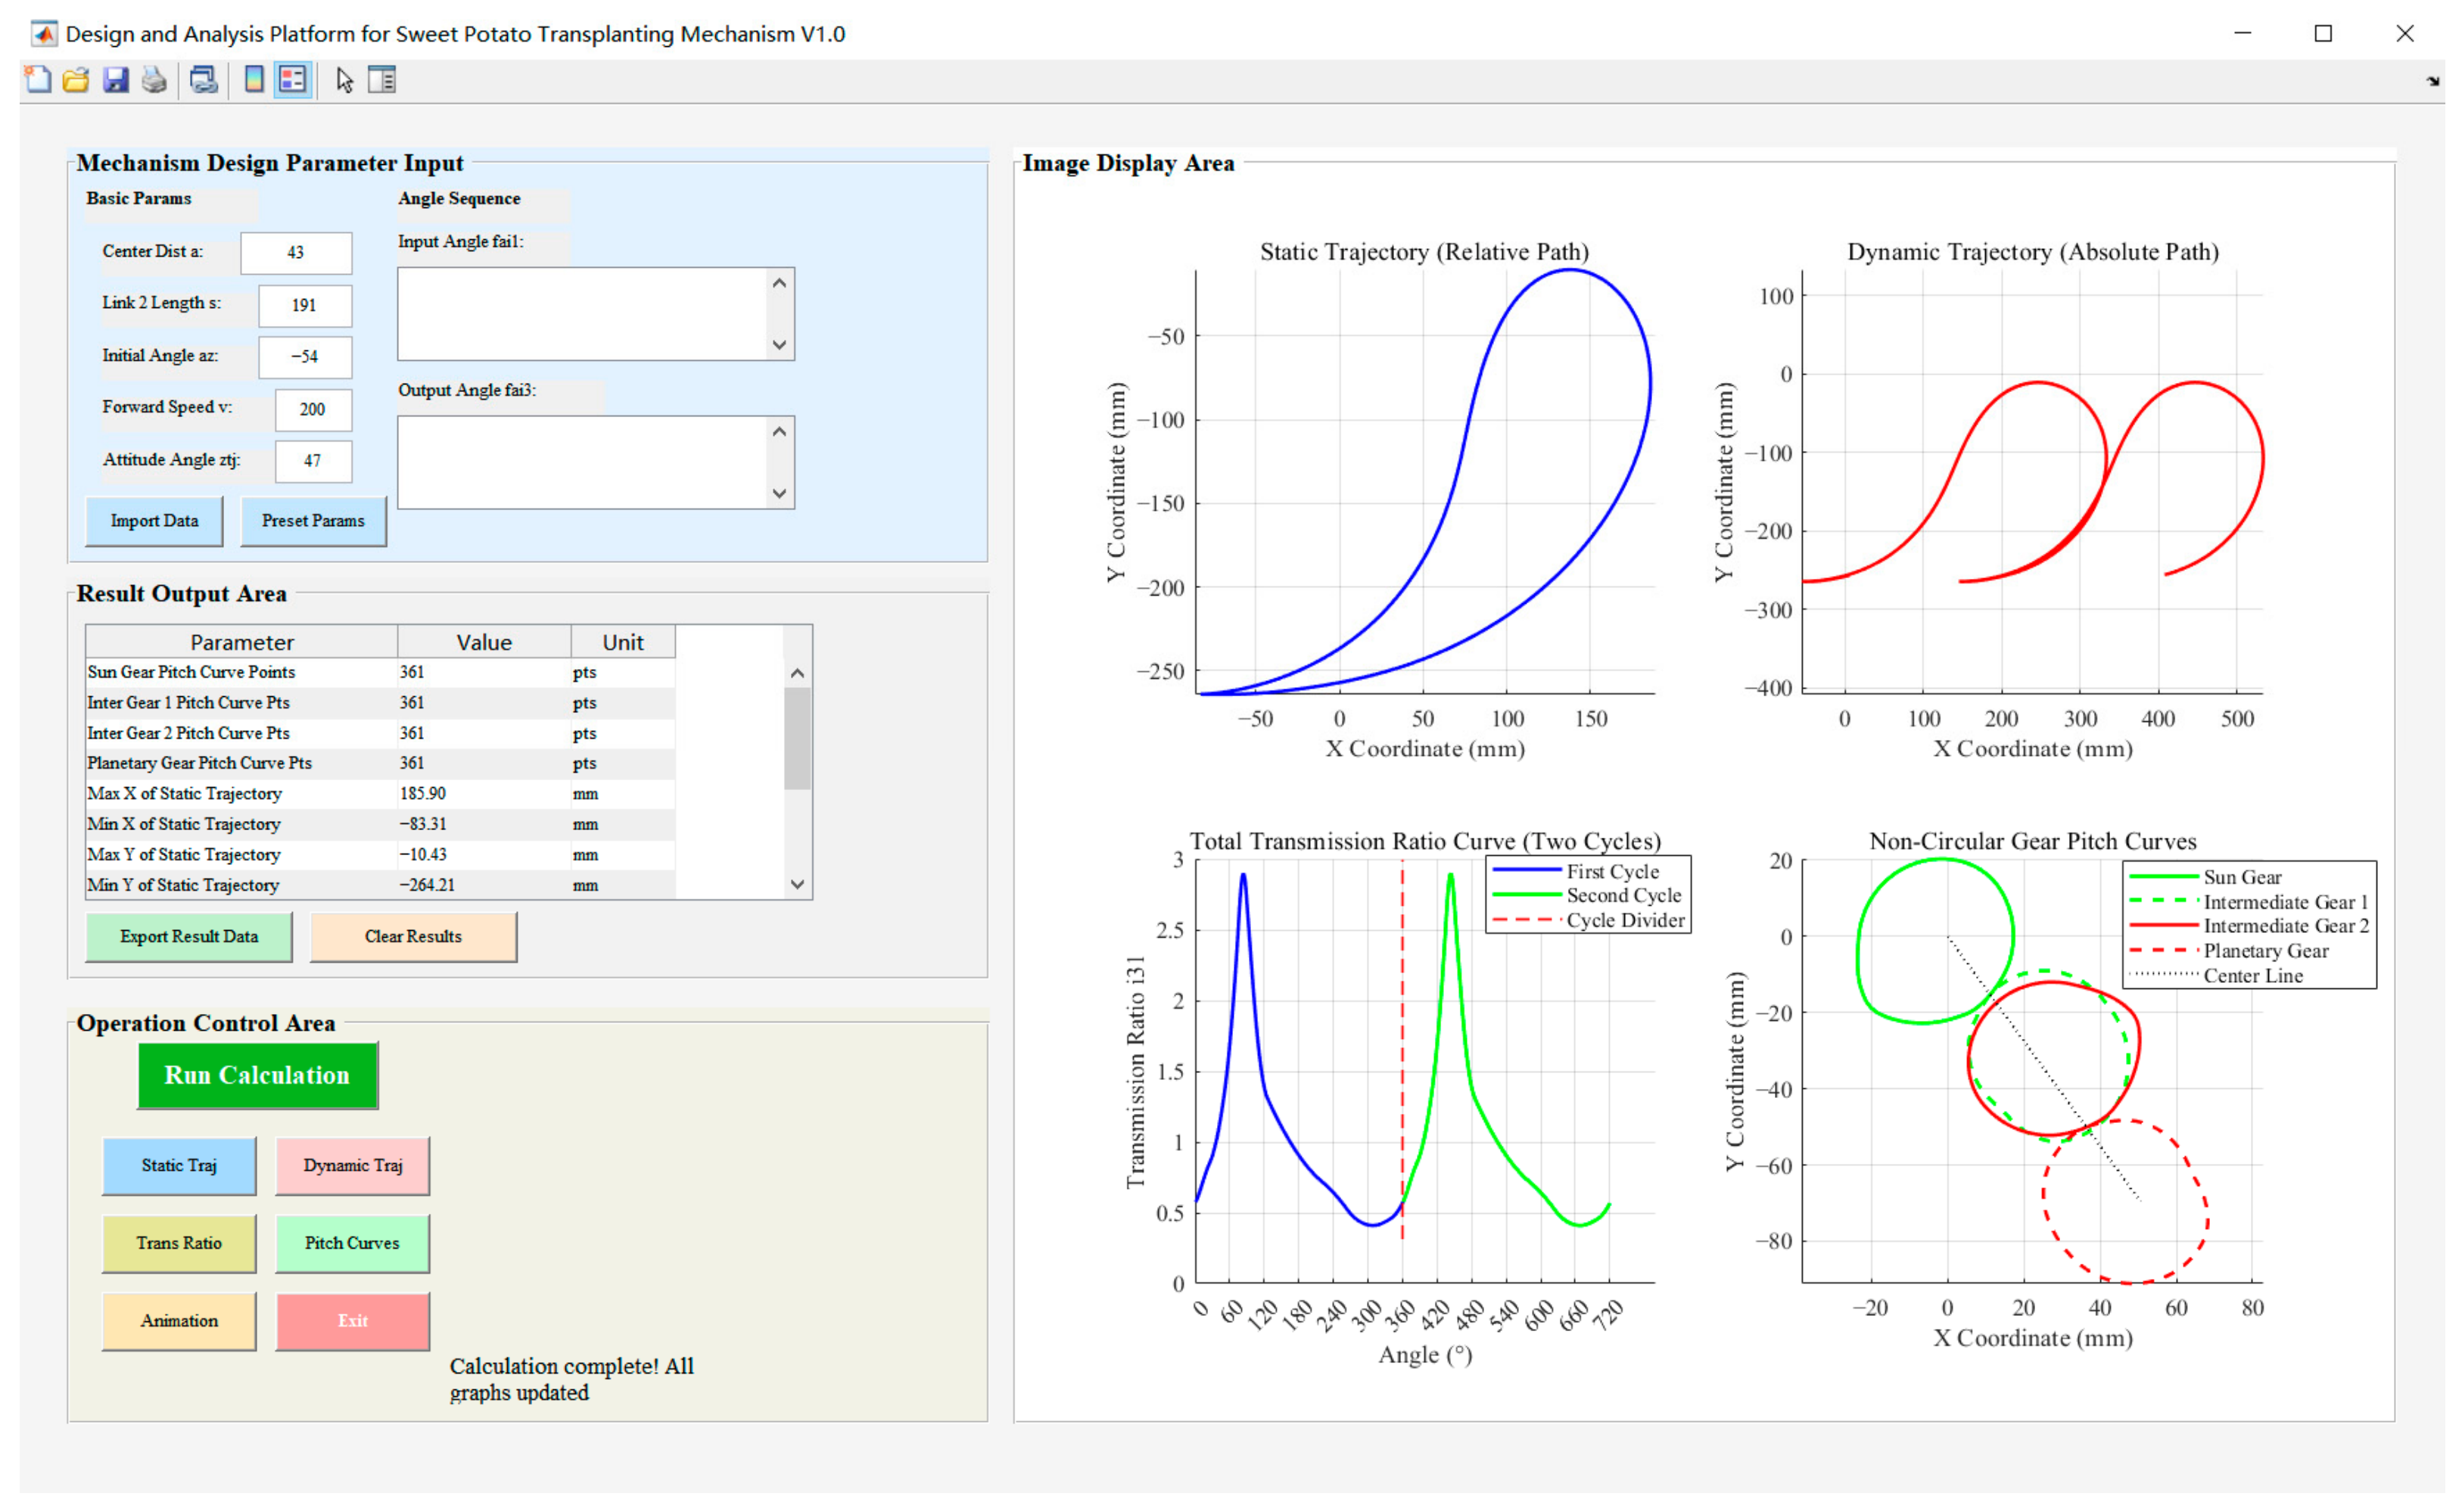The width and height of the screenshot is (2462, 1512).
Task: Play the mechanism Animation
Action: [x=179, y=1321]
